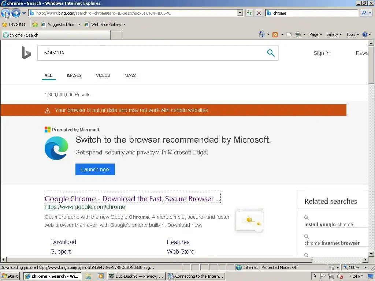Click the volume speaker tray icon
375x281 pixels.
339,277
